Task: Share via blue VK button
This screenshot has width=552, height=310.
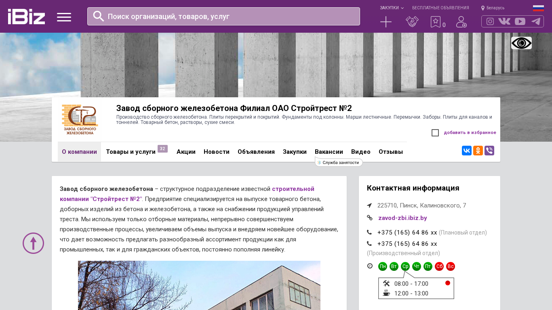Action: [x=467, y=151]
